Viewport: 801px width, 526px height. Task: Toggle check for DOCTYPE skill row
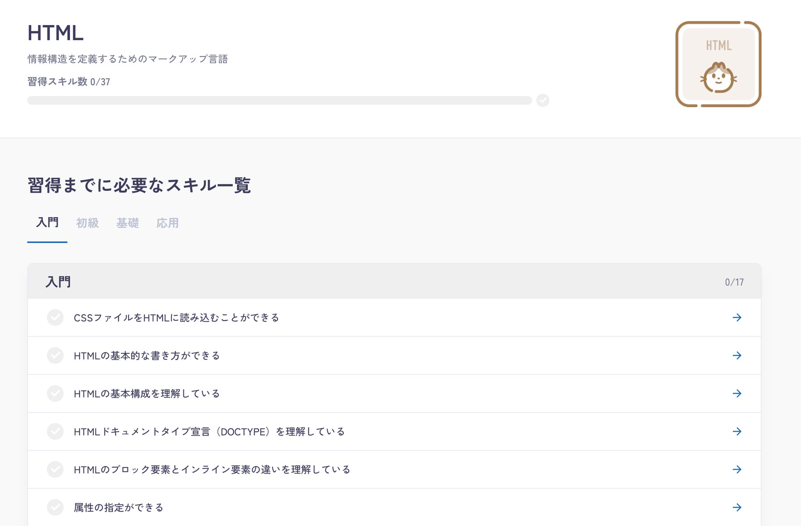click(55, 432)
